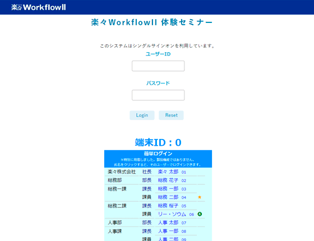The width and height of the screenshot is (314, 241).
Task: Click the orange star icon beside 総務 二郎
Action: pyautogui.click(x=200, y=197)
